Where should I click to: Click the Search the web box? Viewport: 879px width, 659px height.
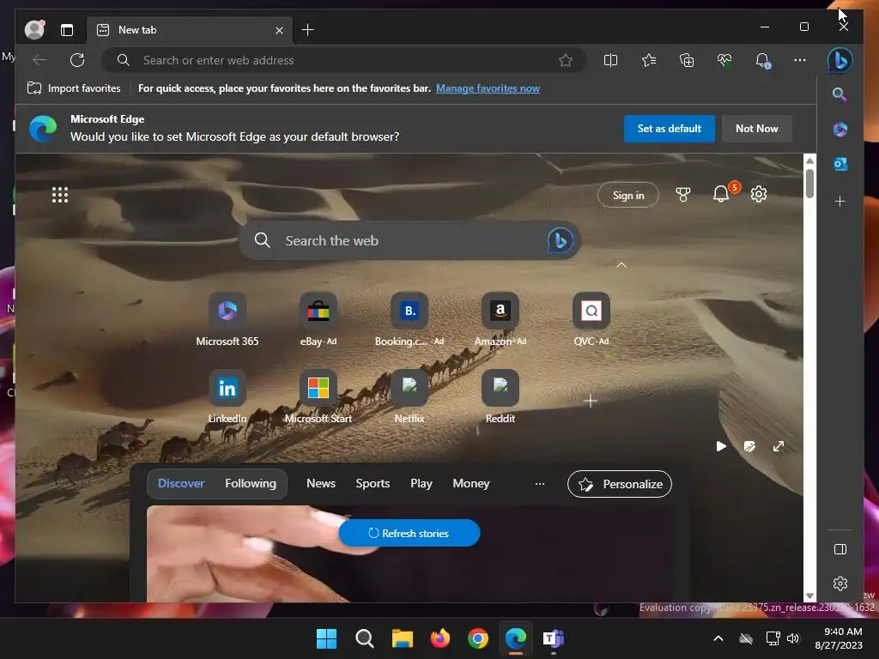click(x=409, y=240)
